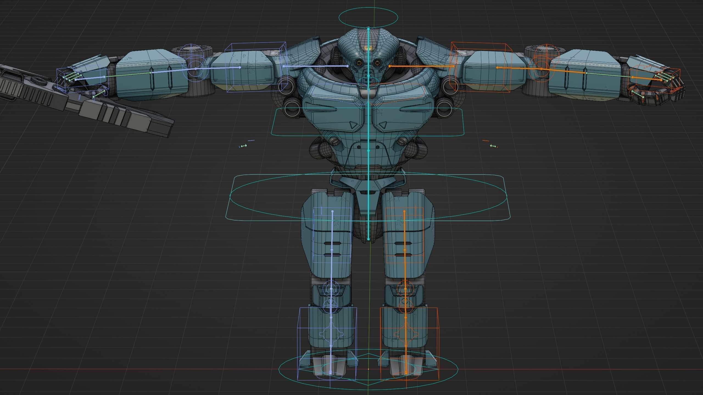This screenshot has width=703, height=395.
Task: Select the green forearm bone on the orange arm
Action: (610, 75)
